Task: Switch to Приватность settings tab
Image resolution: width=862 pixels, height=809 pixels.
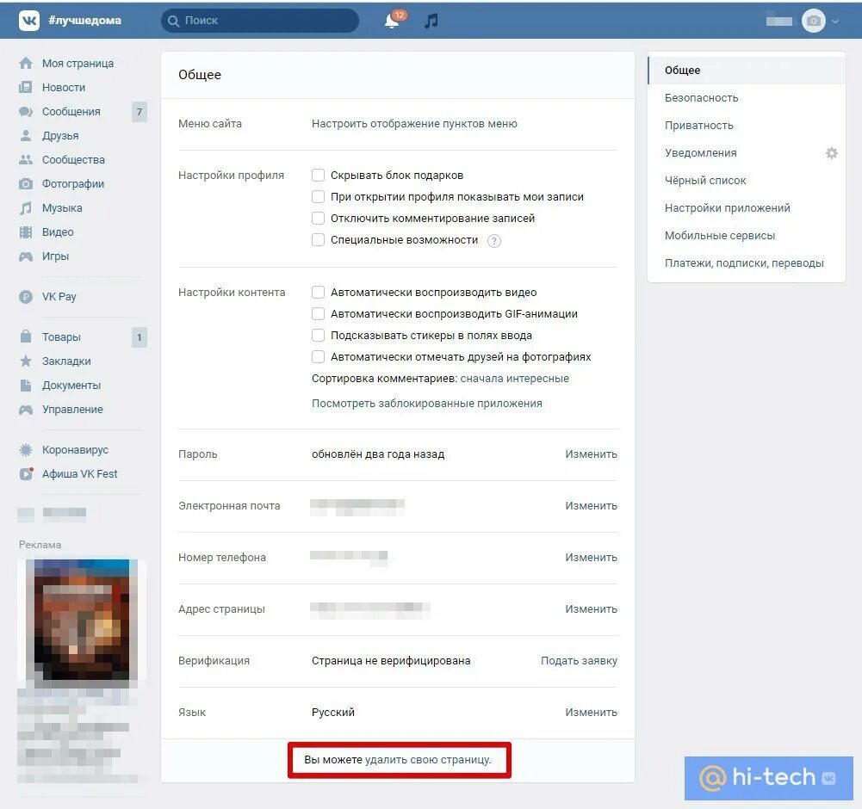Action: (747, 126)
